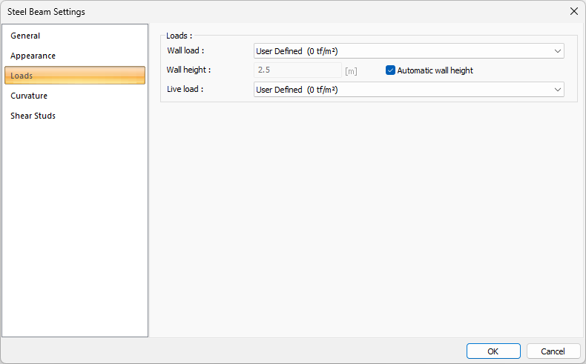Switch to the Appearance section
This screenshot has height=364, width=586.
point(33,56)
